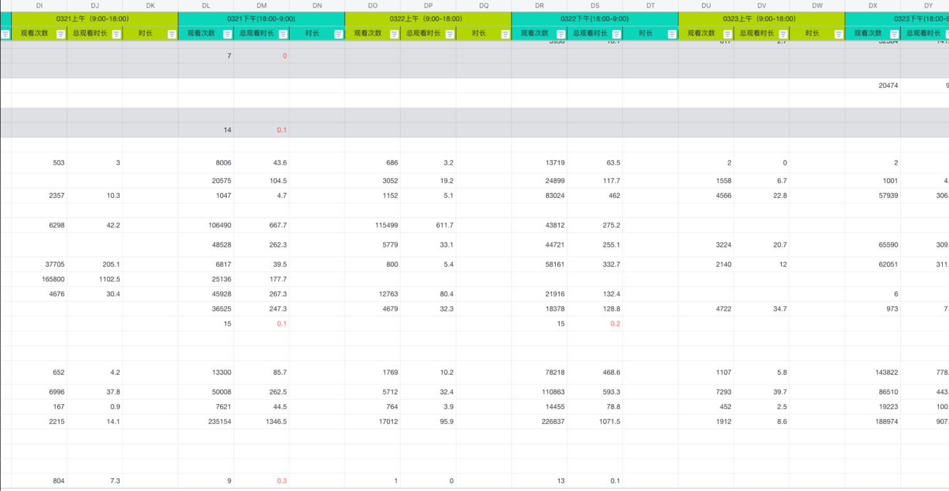Select the cell showing 1071.5
Viewport: 949px width, 491px height.
point(595,421)
